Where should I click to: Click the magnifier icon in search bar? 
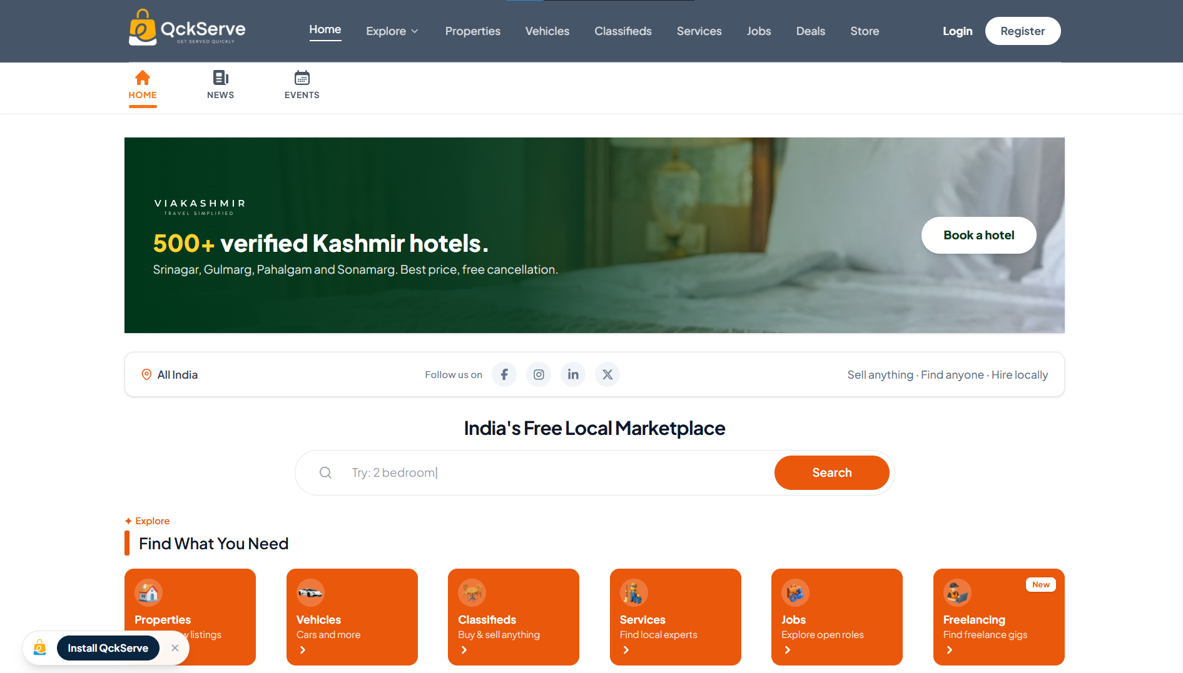coord(325,472)
